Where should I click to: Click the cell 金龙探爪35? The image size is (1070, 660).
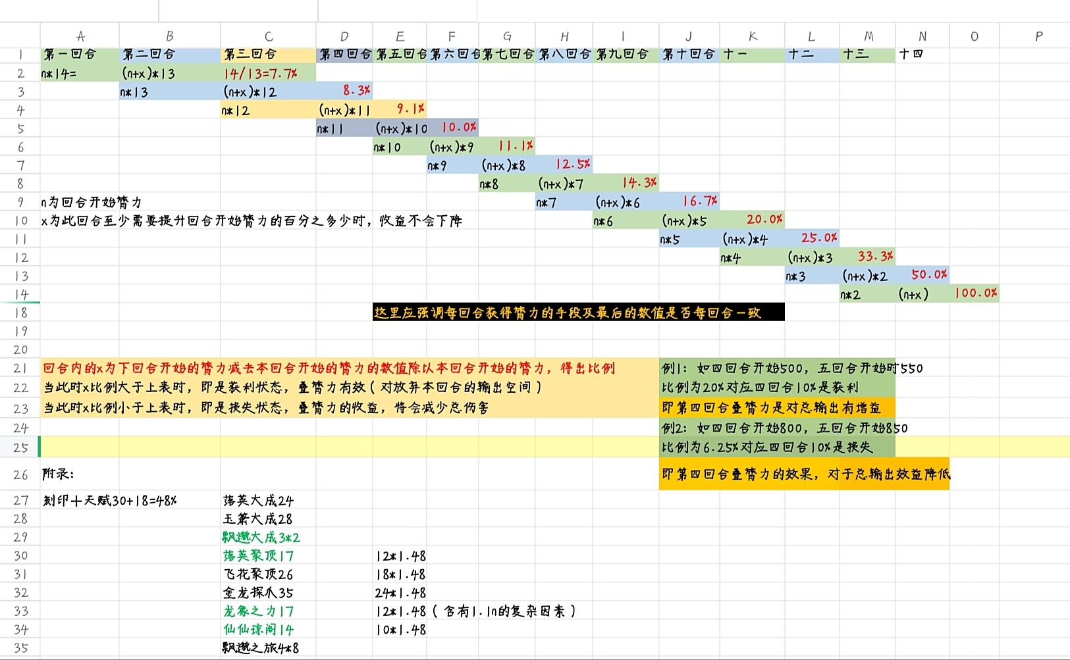(258, 592)
